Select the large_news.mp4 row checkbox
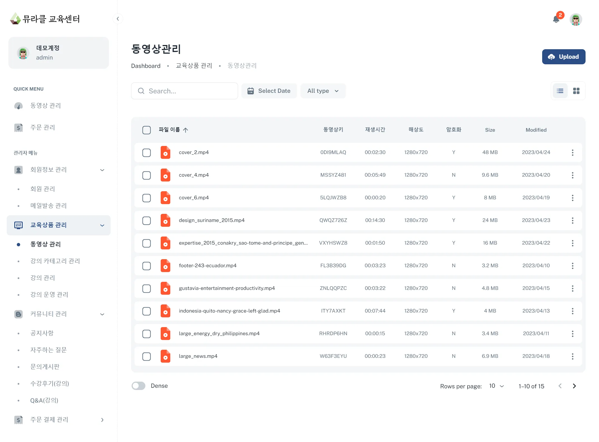Viewport: 599px width, 442px height. pos(146,356)
